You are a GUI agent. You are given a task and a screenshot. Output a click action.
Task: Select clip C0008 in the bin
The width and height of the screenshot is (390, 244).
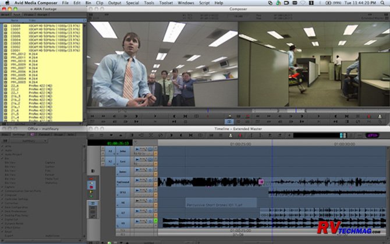coord(17,26)
